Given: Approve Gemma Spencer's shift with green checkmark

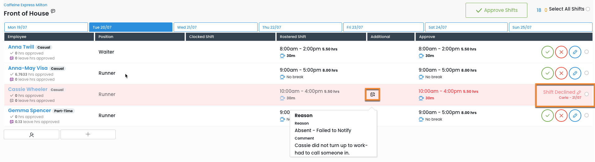Looking at the screenshot, I should [x=547, y=116].
